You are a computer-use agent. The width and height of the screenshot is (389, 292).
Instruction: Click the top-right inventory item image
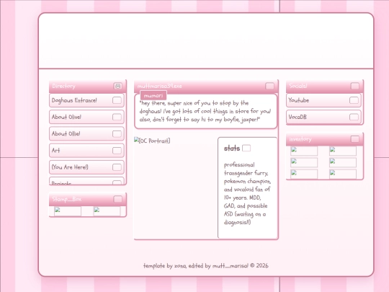click(x=343, y=151)
